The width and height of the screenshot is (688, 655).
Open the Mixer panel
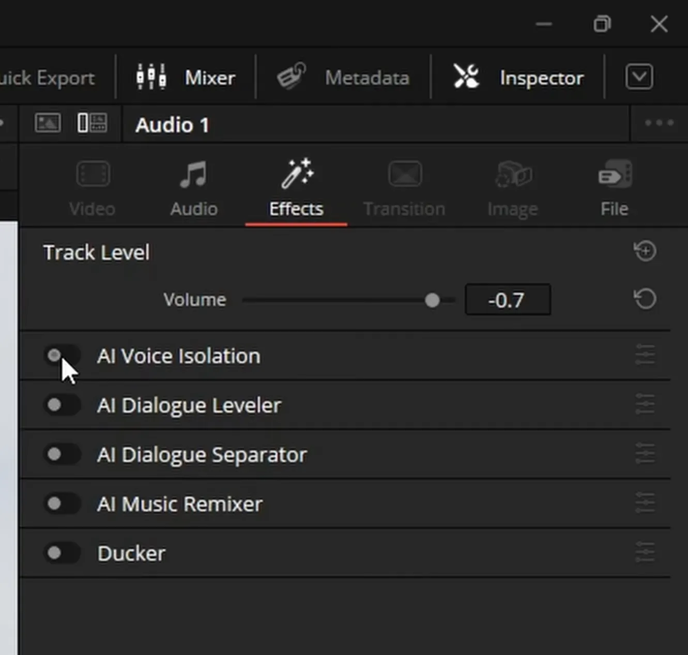[x=186, y=78]
